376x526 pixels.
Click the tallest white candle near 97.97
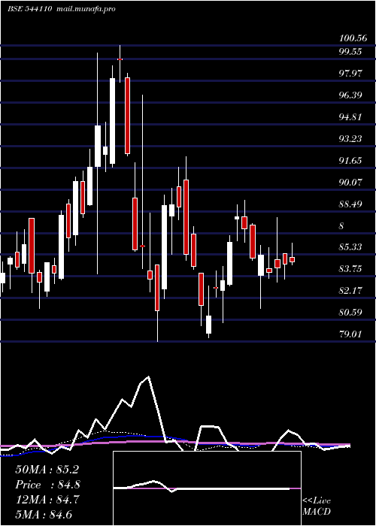112,121
